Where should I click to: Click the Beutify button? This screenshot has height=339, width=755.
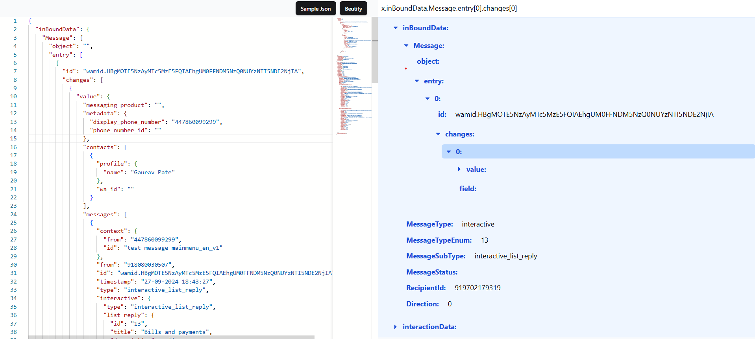tap(353, 9)
